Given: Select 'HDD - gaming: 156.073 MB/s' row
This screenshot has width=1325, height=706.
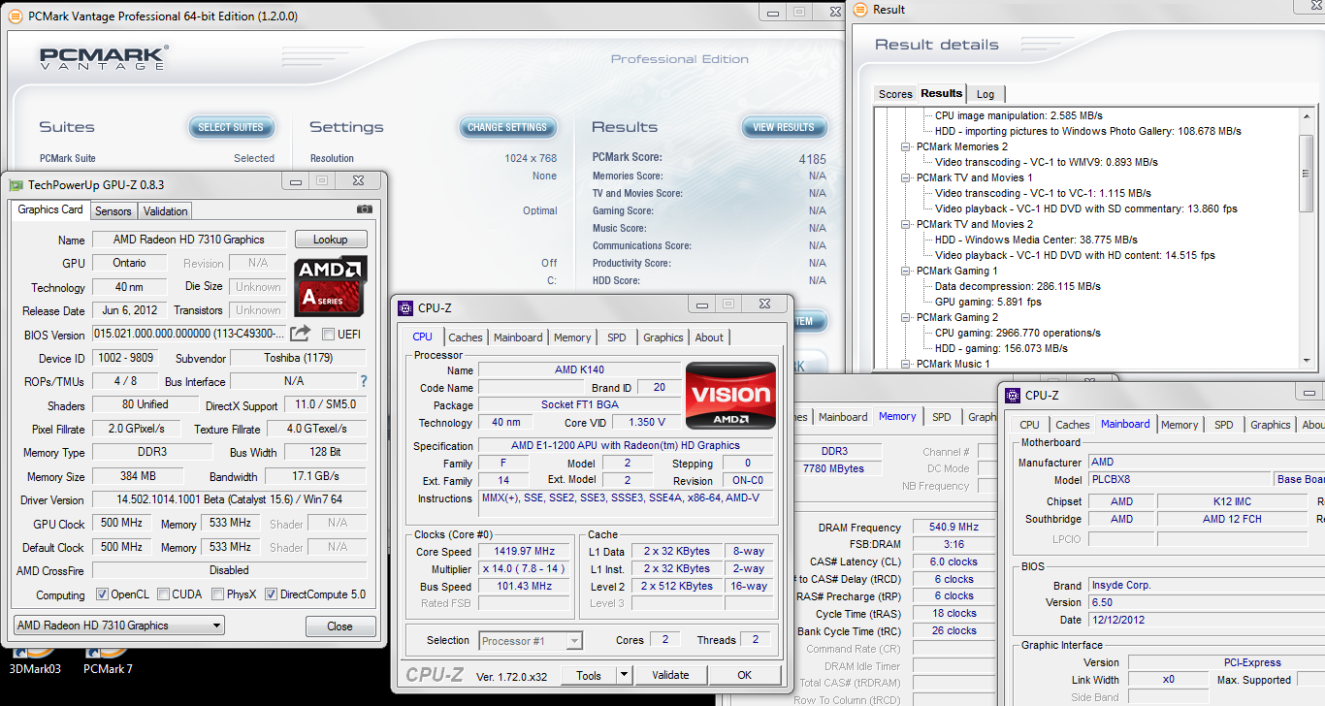Looking at the screenshot, I should (x=1001, y=348).
